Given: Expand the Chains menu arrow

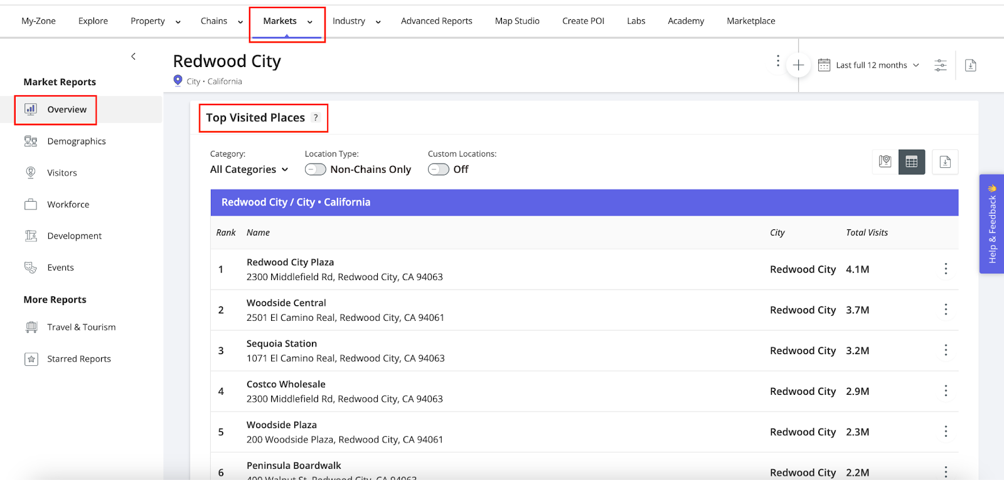Looking at the screenshot, I should pos(240,22).
